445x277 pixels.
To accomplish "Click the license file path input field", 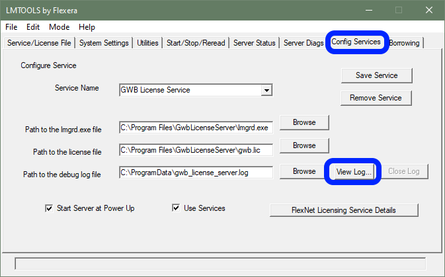I will [196, 150].
